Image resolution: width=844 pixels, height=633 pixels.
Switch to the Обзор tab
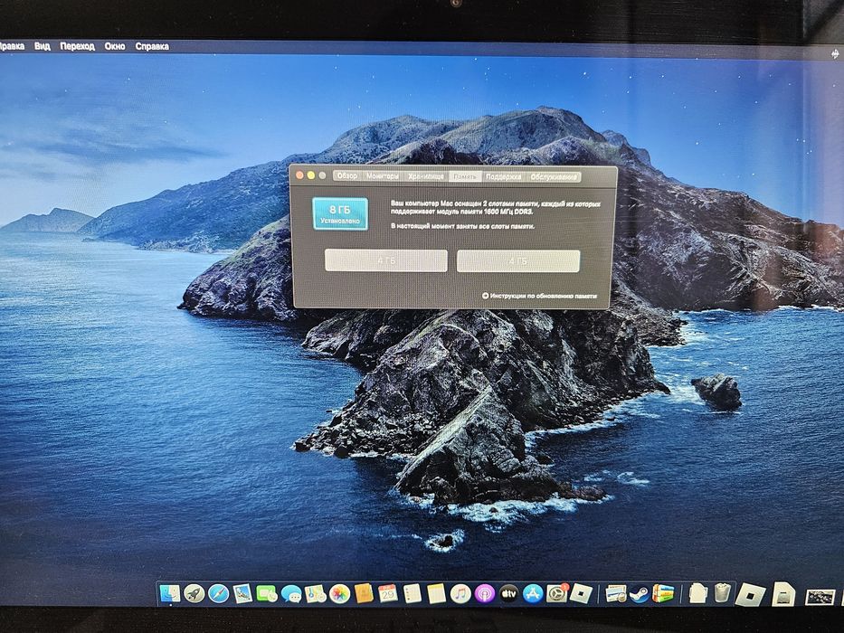[347, 176]
